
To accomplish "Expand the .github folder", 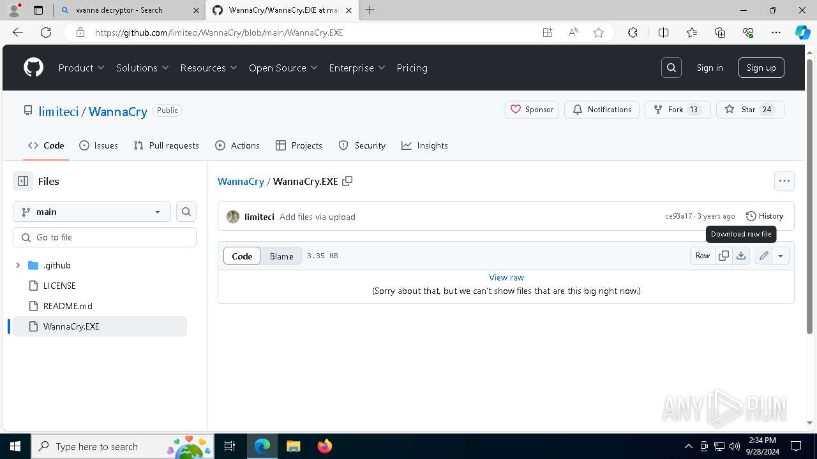I will [x=18, y=265].
